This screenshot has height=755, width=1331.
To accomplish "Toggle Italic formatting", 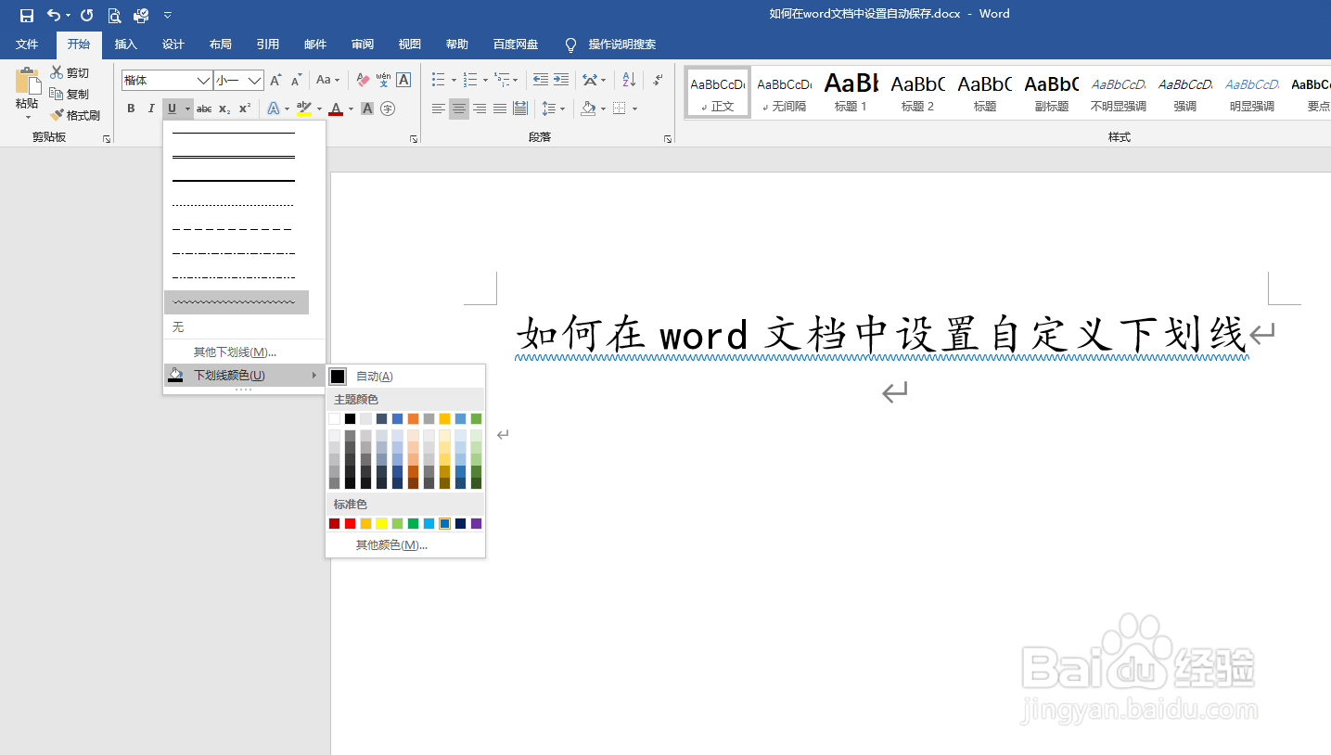I will point(151,109).
